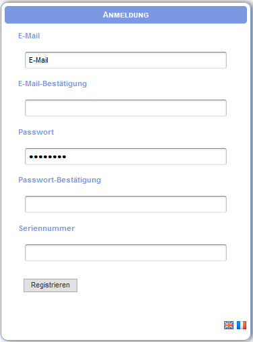Viewport: 253px width, 342px height.
Task: Click the masked password dots
Action: pyautogui.click(x=48, y=157)
